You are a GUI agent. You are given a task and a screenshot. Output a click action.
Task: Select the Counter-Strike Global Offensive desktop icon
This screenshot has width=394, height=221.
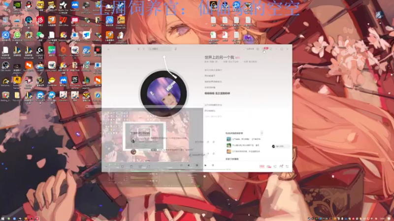[121, 22]
